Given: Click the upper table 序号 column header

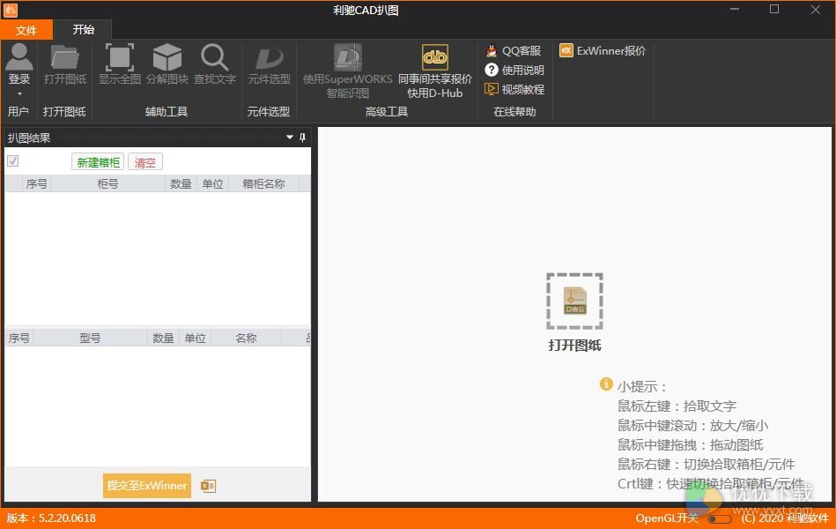Looking at the screenshot, I should (36, 183).
